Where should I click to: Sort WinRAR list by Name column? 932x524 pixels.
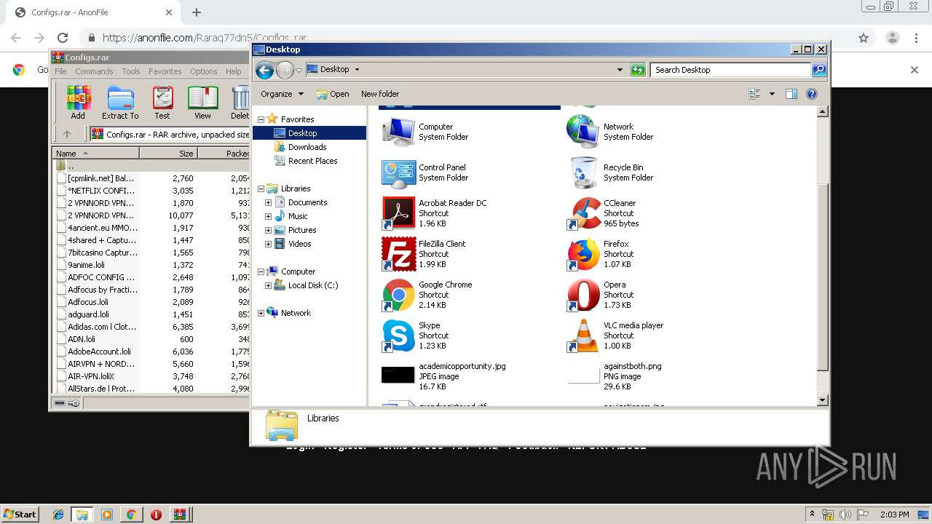pos(96,154)
